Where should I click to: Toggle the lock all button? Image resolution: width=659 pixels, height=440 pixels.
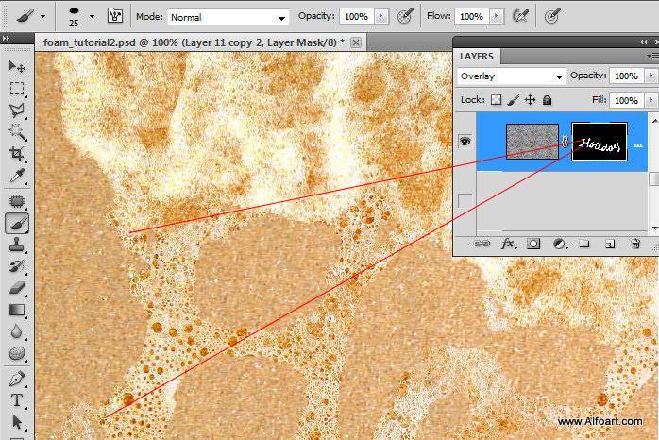[x=548, y=99]
